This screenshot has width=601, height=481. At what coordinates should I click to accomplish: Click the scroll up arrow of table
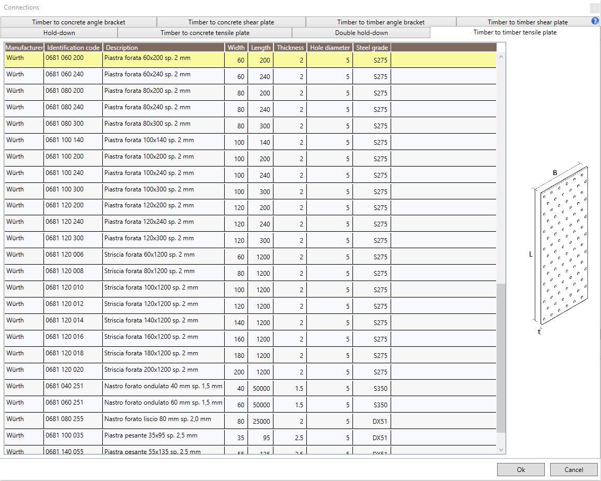click(501, 57)
